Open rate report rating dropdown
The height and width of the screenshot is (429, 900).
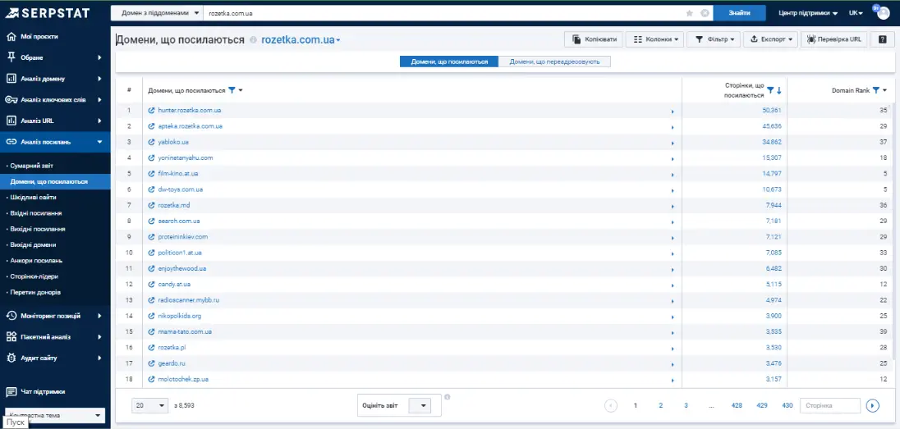pyautogui.click(x=419, y=405)
